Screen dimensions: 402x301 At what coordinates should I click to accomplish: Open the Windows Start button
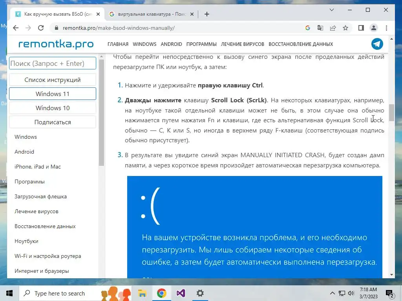(x=9, y=293)
